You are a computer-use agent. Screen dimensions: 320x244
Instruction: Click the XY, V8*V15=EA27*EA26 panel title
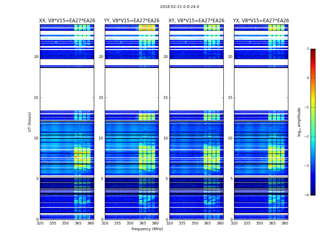[x=196, y=21]
